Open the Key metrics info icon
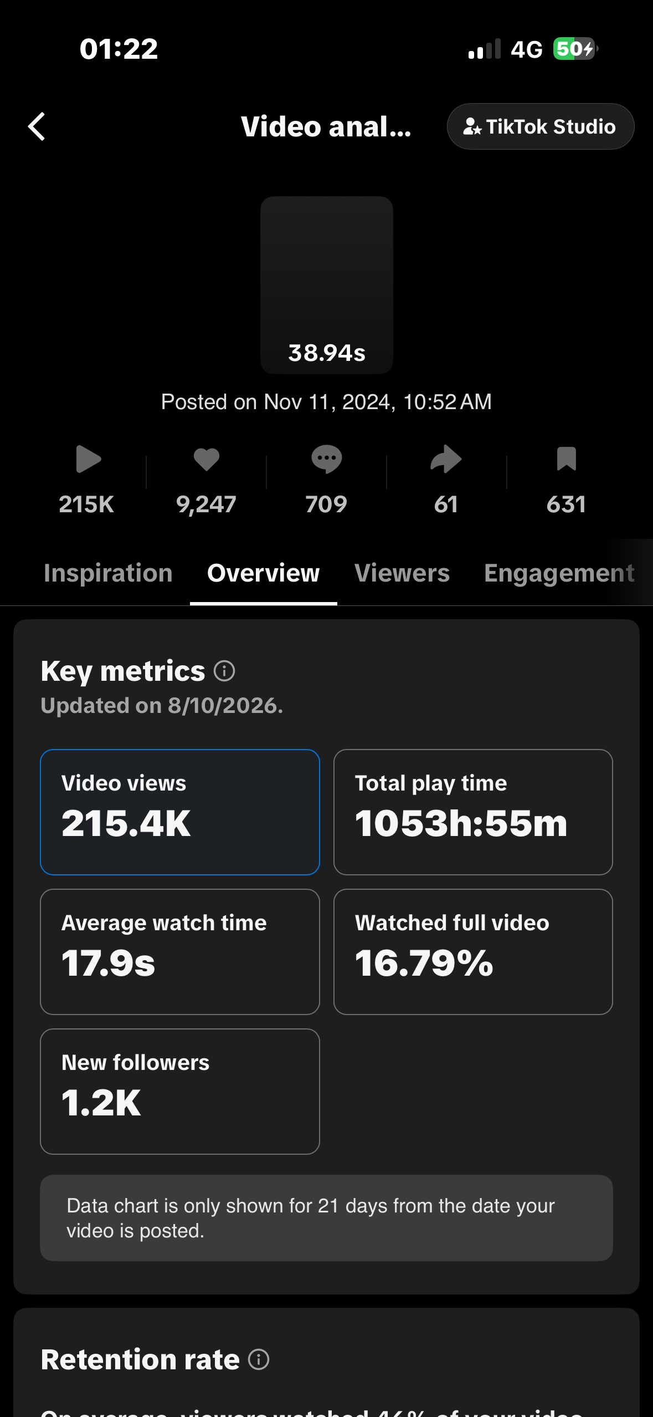 point(224,671)
